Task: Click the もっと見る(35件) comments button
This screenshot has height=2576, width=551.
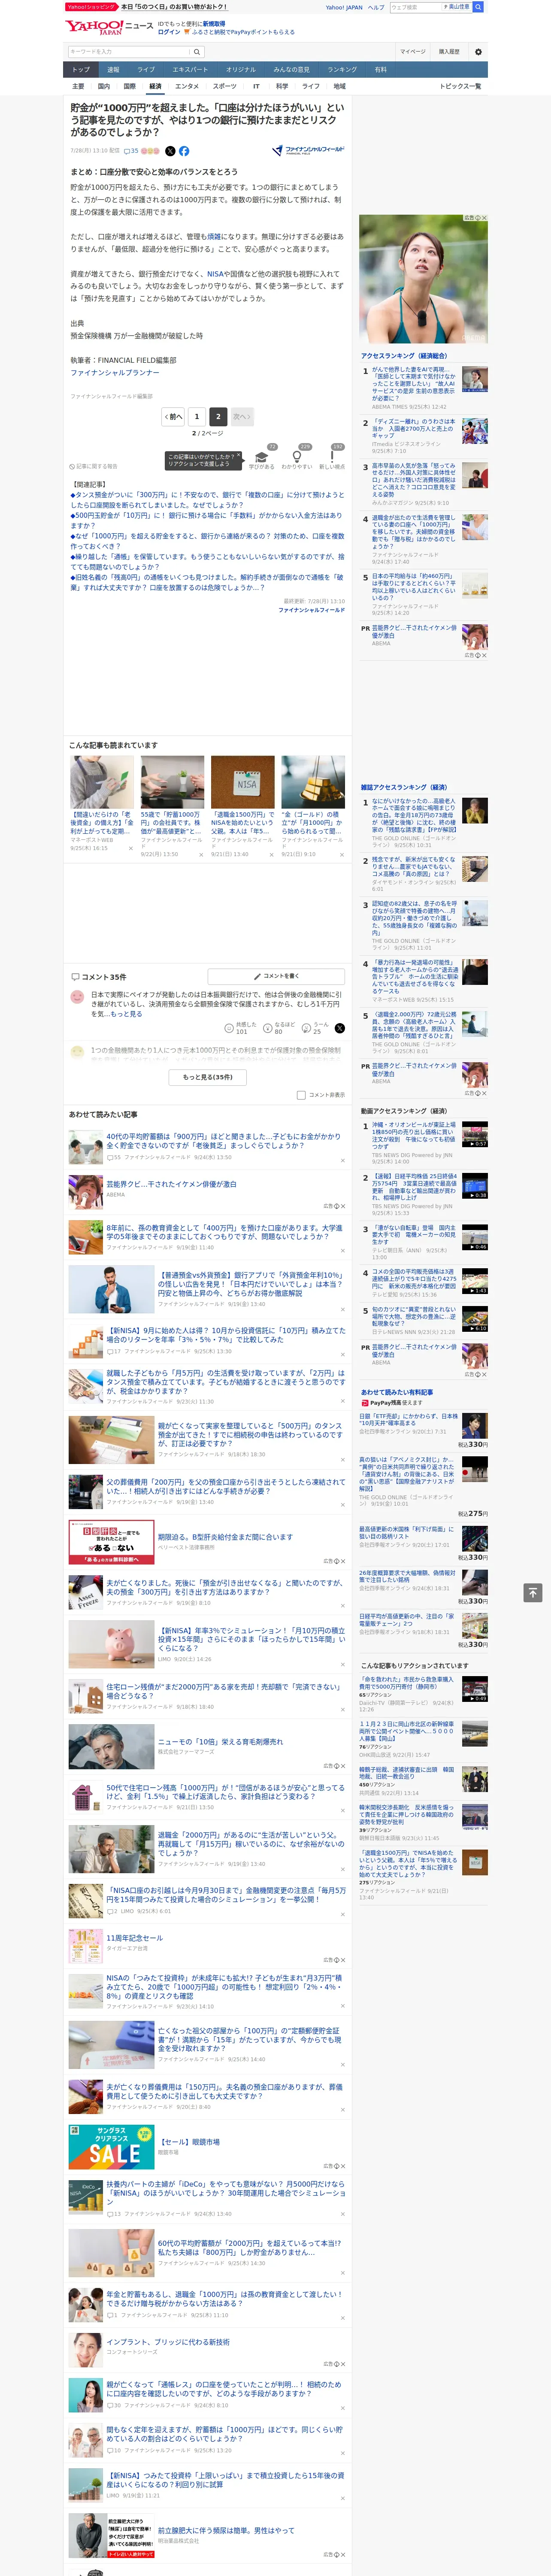Action: pos(208,1077)
